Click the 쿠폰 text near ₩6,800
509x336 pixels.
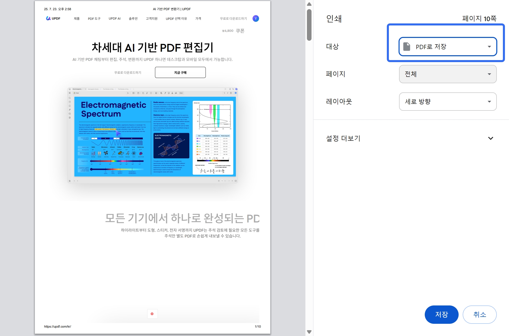tap(240, 31)
